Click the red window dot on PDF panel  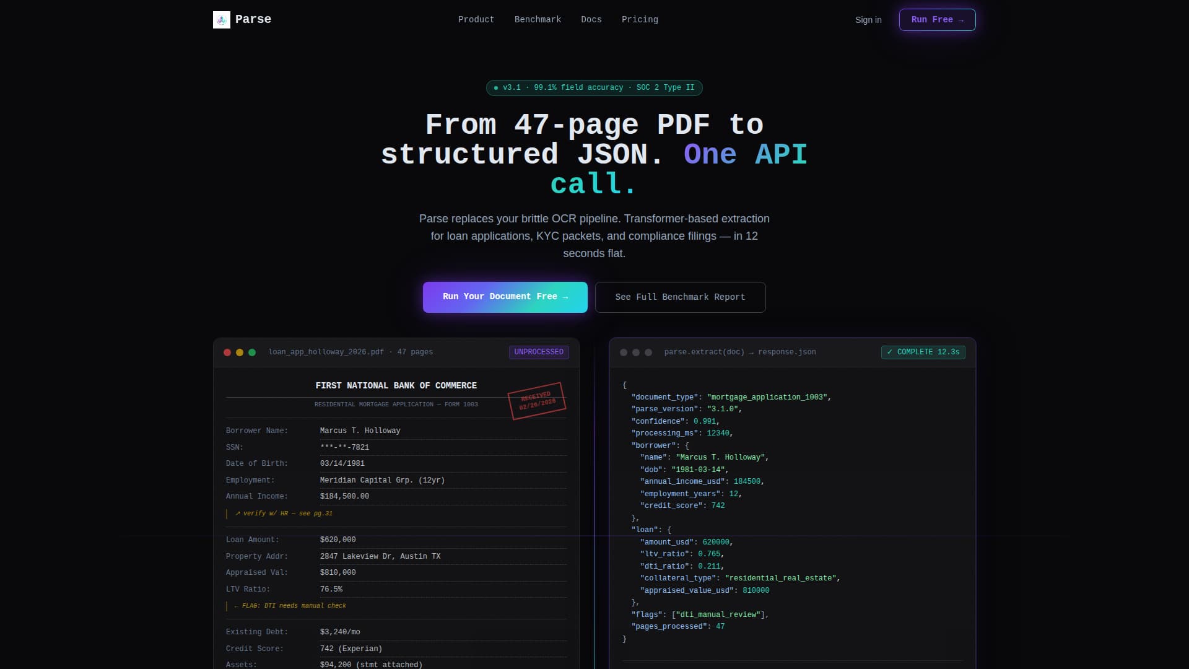[227, 352]
